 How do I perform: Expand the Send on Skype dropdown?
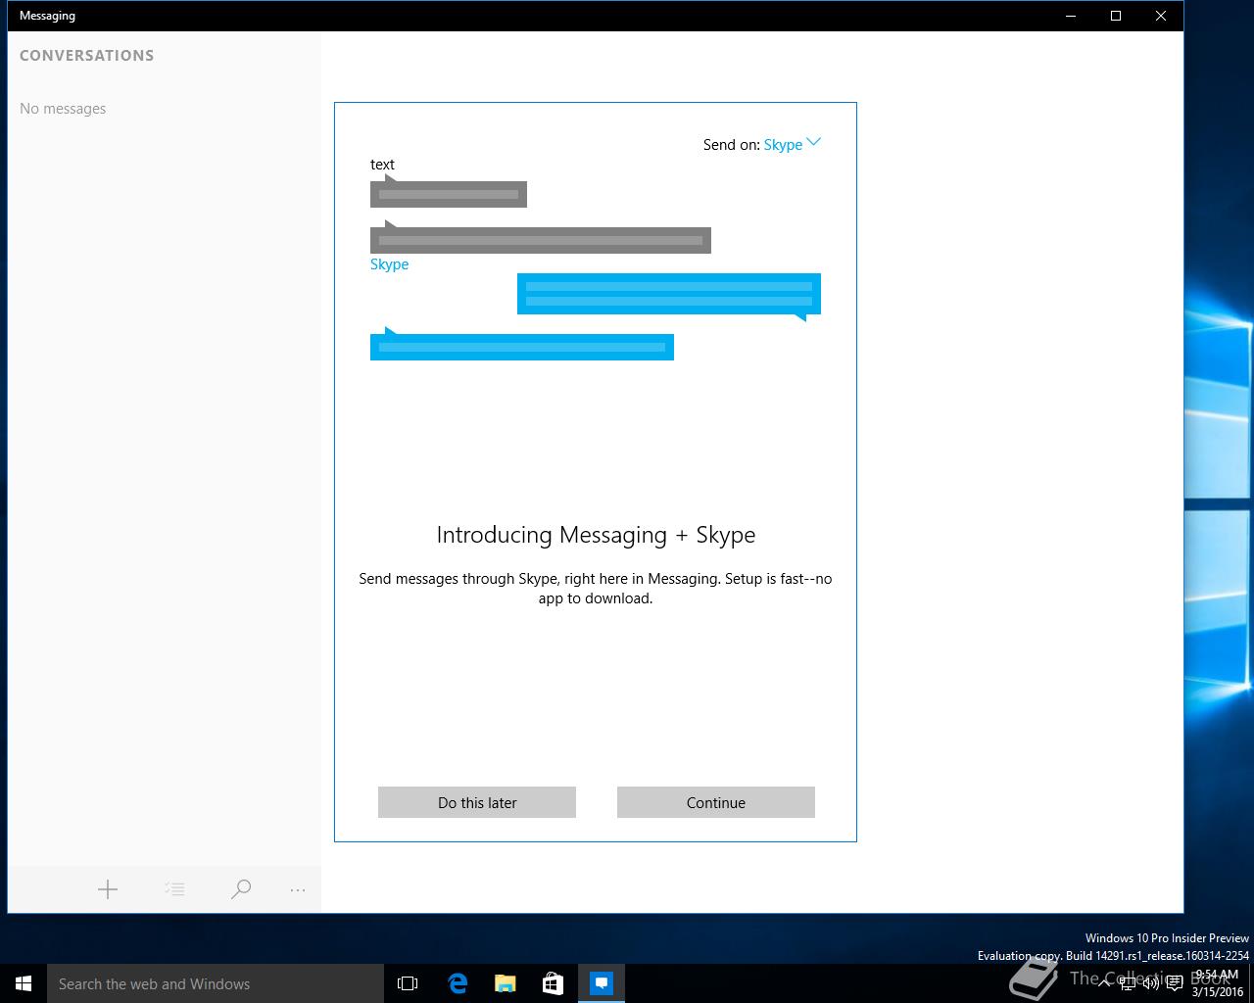point(793,144)
